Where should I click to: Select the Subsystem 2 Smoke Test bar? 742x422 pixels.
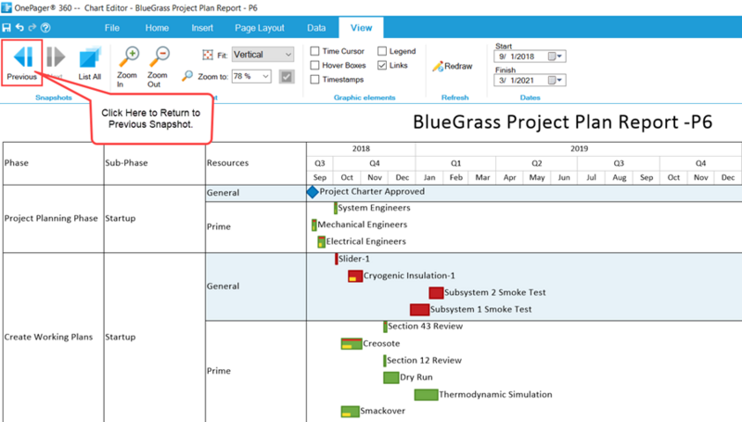tap(436, 293)
